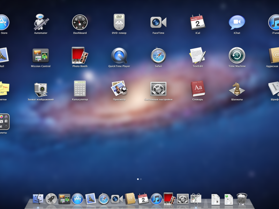Select first Launchpad page indicator dot
Image resolution: width=279 pixels, height=209 pixels.
[x=138, y=179]
